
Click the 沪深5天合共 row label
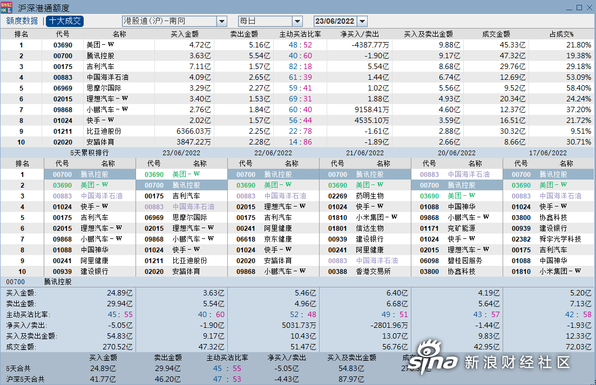pyautogui.click(x=25, y=379)
